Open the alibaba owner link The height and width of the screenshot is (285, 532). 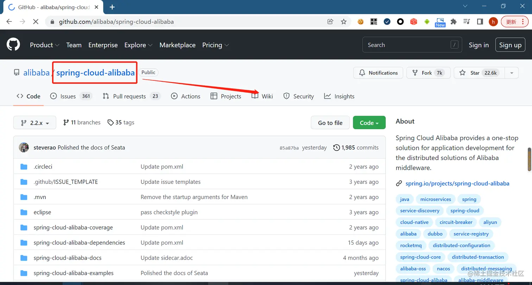click(x=36, y=73)
